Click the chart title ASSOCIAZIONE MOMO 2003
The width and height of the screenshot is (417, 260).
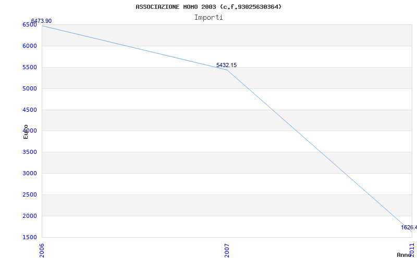208,7
